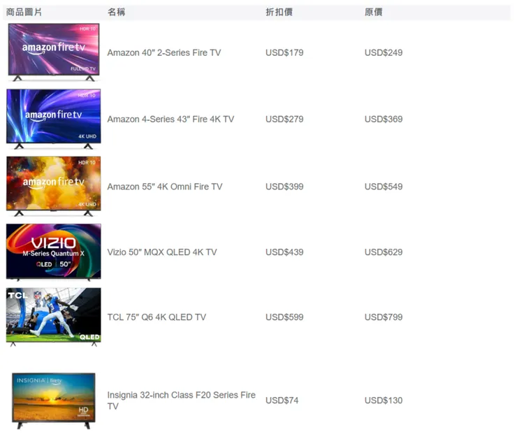This screenshot has width=517, height=441.
Task: Click the discount price USD$279
Action: point(284,119)
